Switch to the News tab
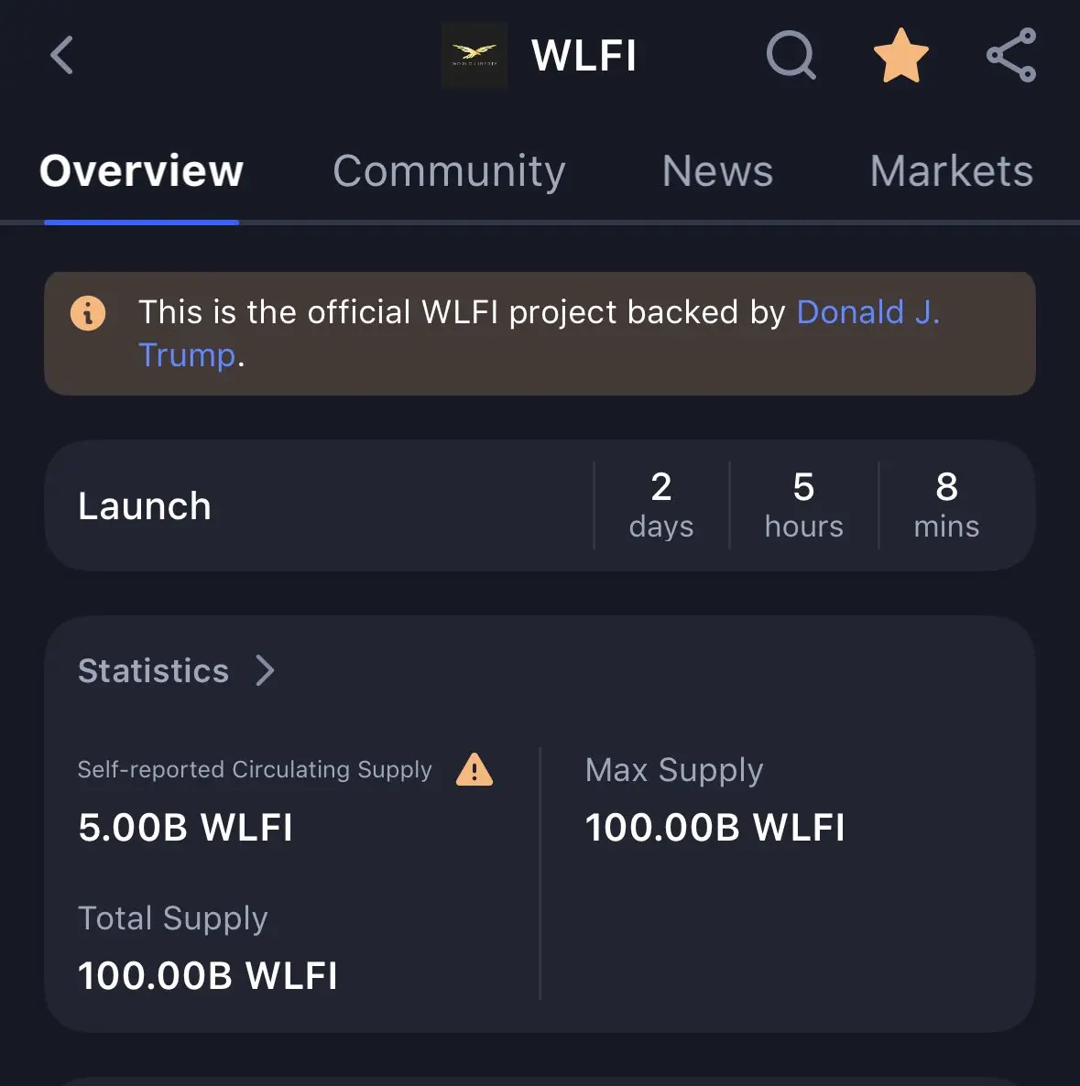Screen dimensions: 1080x1086 click(x=717, y=171)
